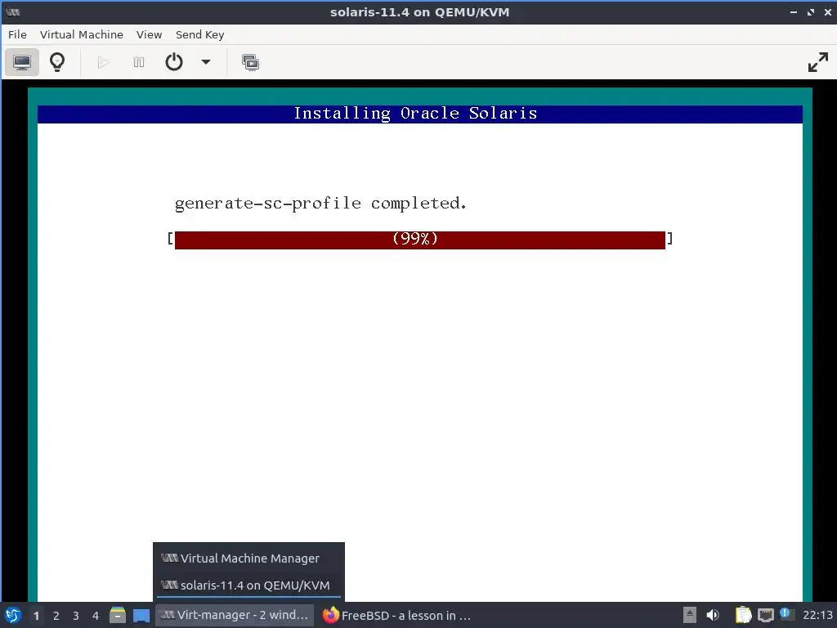This screenshot has width=837, height=628.
Task: Open the volume control tray icon
Action: click(x=713, y=615)
